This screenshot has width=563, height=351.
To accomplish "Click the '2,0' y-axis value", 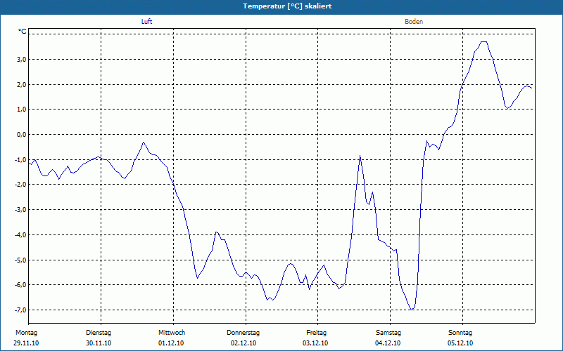I will [22, 84].
